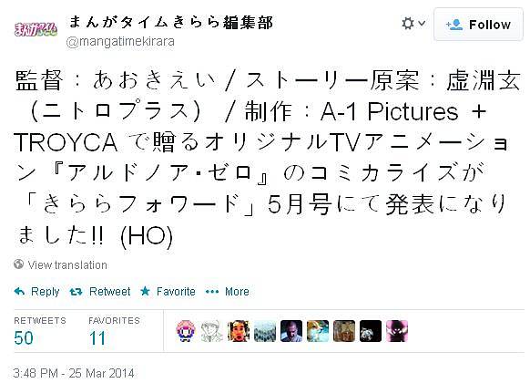This screenshot has width=530, height=383.
Task: Open the gear settings dropdown
Action: [413, 24]
